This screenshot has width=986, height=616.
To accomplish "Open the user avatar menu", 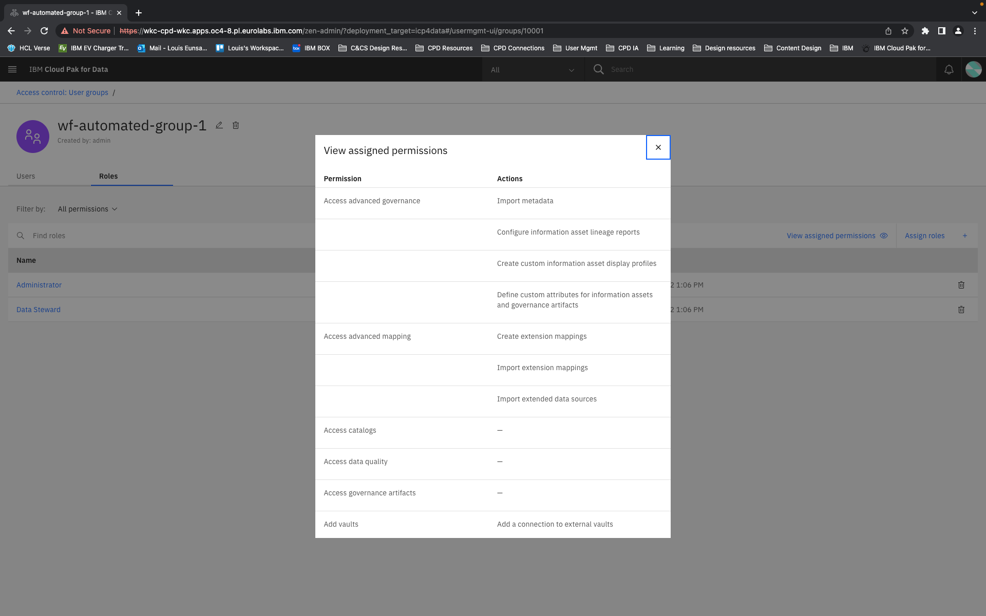I will pos(973,69).
